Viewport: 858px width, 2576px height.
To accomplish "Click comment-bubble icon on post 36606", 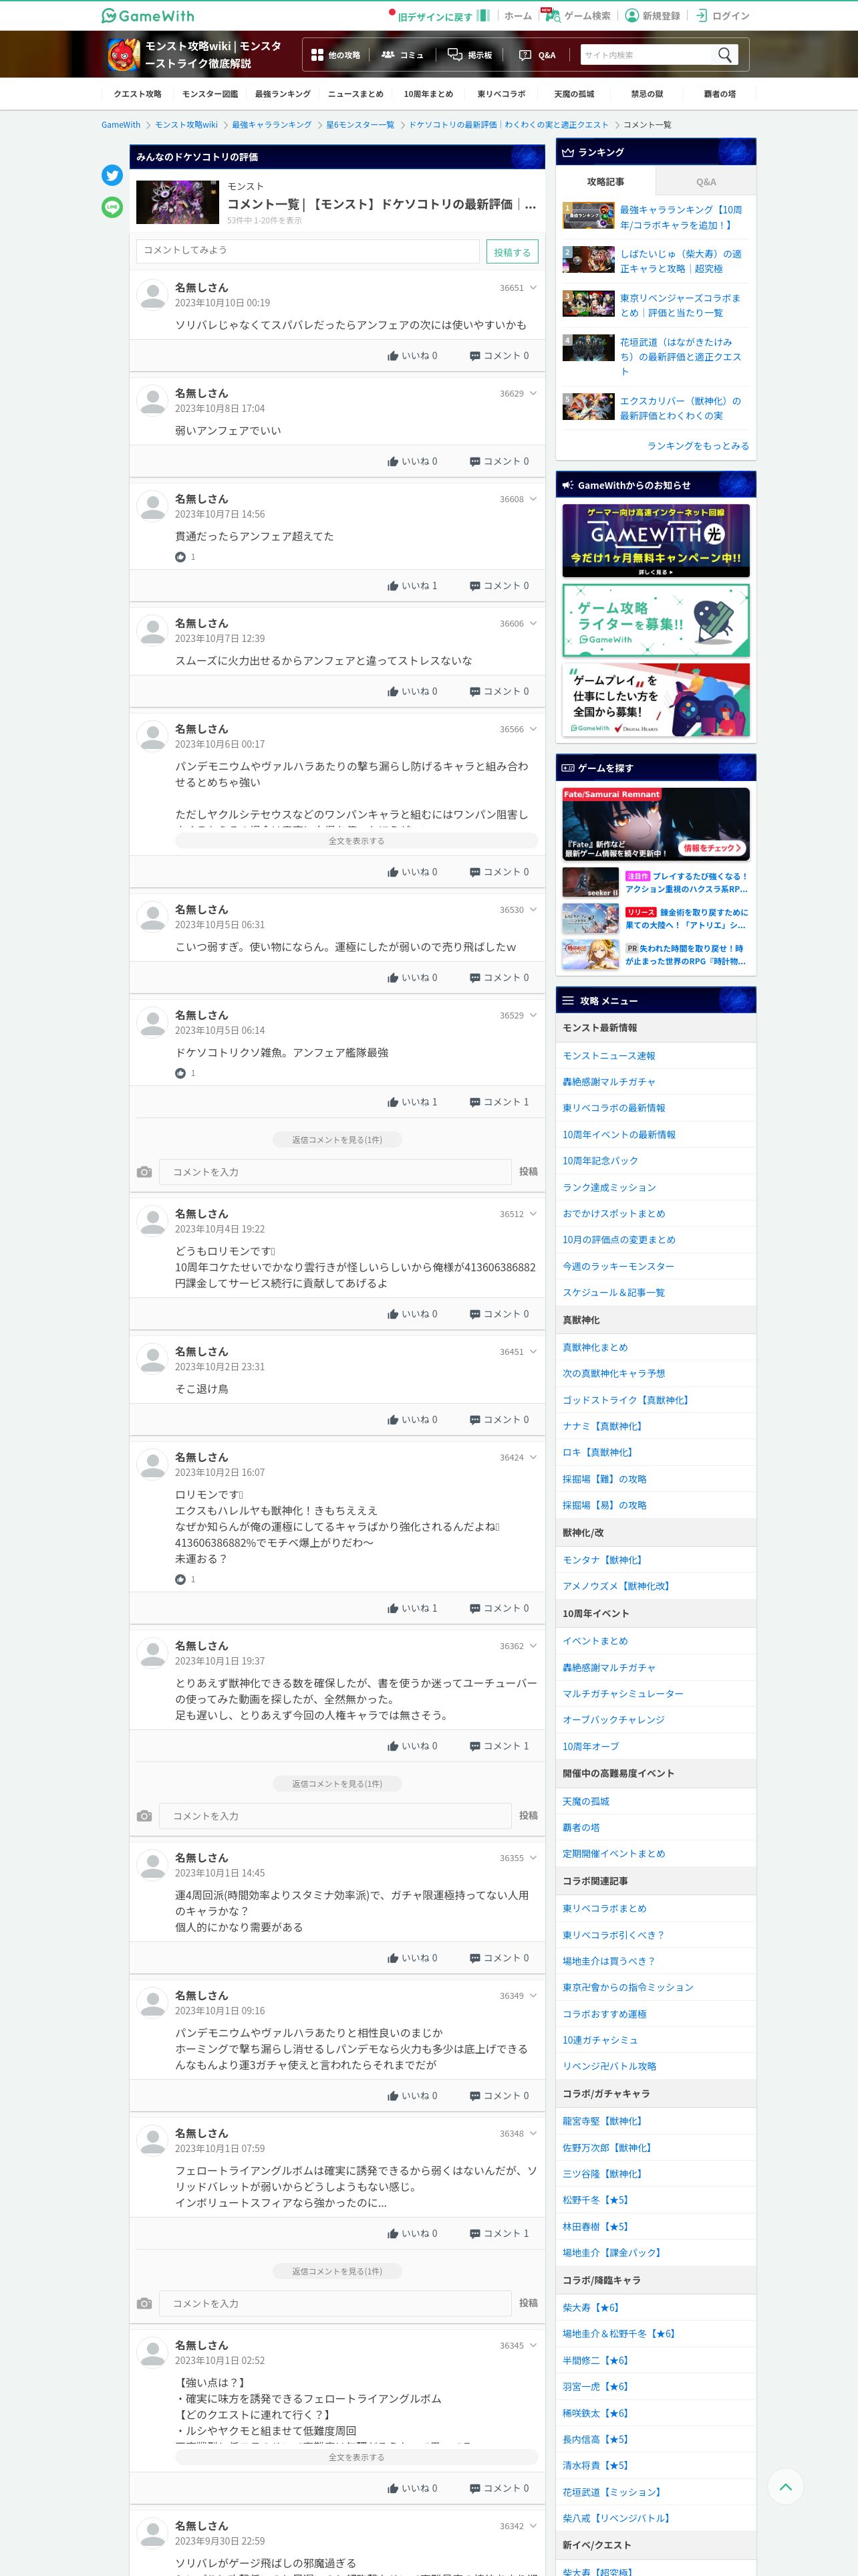I will click(x=474, y=692).
